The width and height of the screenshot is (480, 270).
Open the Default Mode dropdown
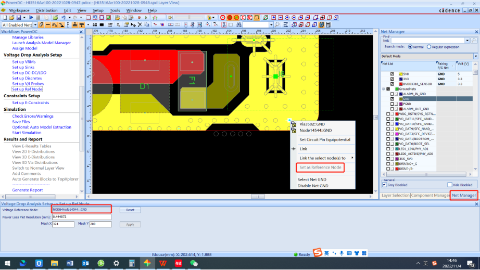pyautogui.click(x=475, y=56)
